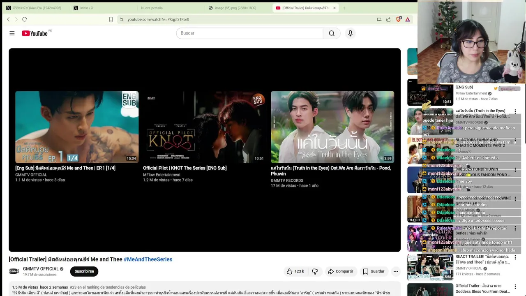Play Me and Thee EP.1 suggested thumbnail
This screenshot has height=296, width=526.
[77, 127]
